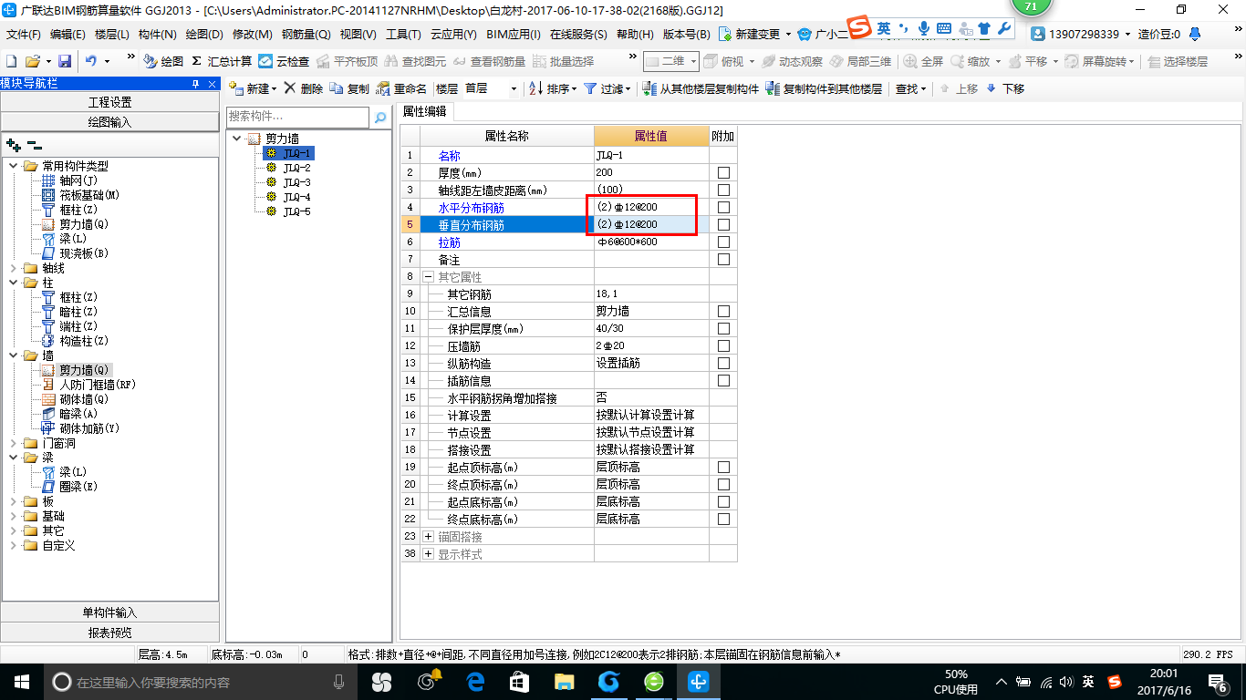The width and height of the screenshot is (1246, 700).
Task: Click collapse-all minus icon in navigator
Action: tap(35, 145)
